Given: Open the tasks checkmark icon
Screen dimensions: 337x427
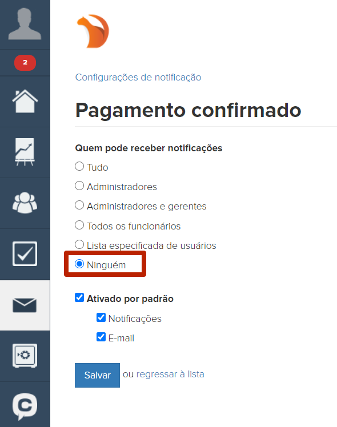Looking at the screenshot, I should click(25, 253).
